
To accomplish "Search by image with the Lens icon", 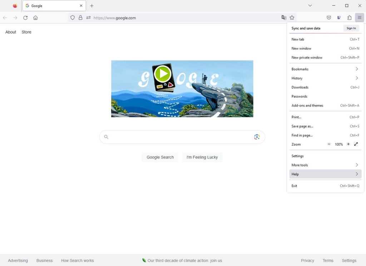I will 257,137.
